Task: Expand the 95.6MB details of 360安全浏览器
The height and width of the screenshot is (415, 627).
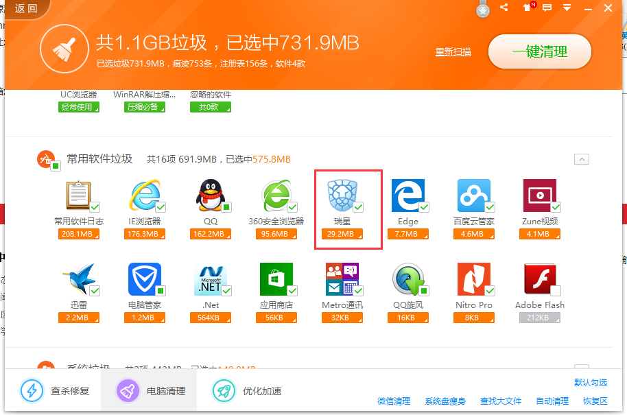Action: [276, 234]
